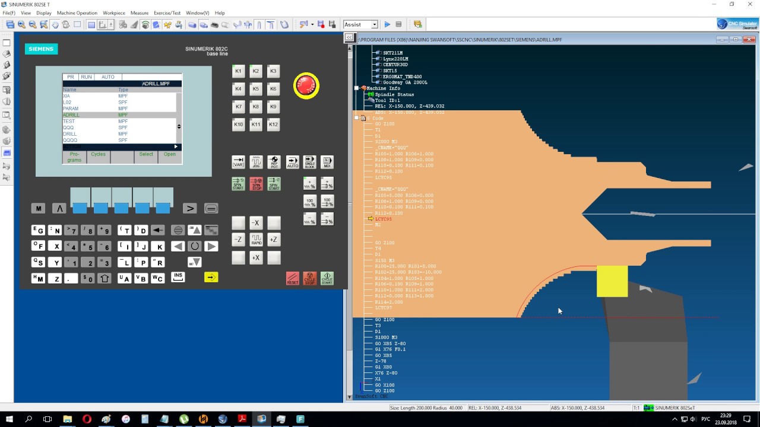Click the red emergency stop button
Screen dimensions: 760x427
coord(306,86)
